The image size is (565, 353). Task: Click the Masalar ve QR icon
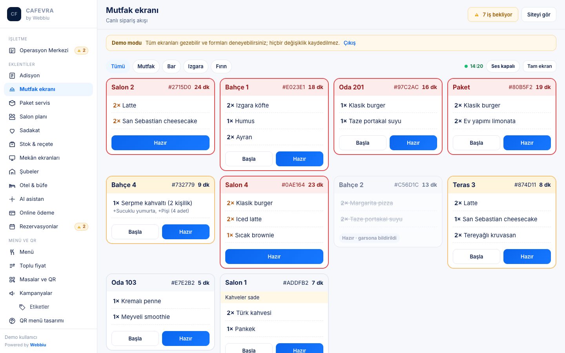(x=12, y=280)
